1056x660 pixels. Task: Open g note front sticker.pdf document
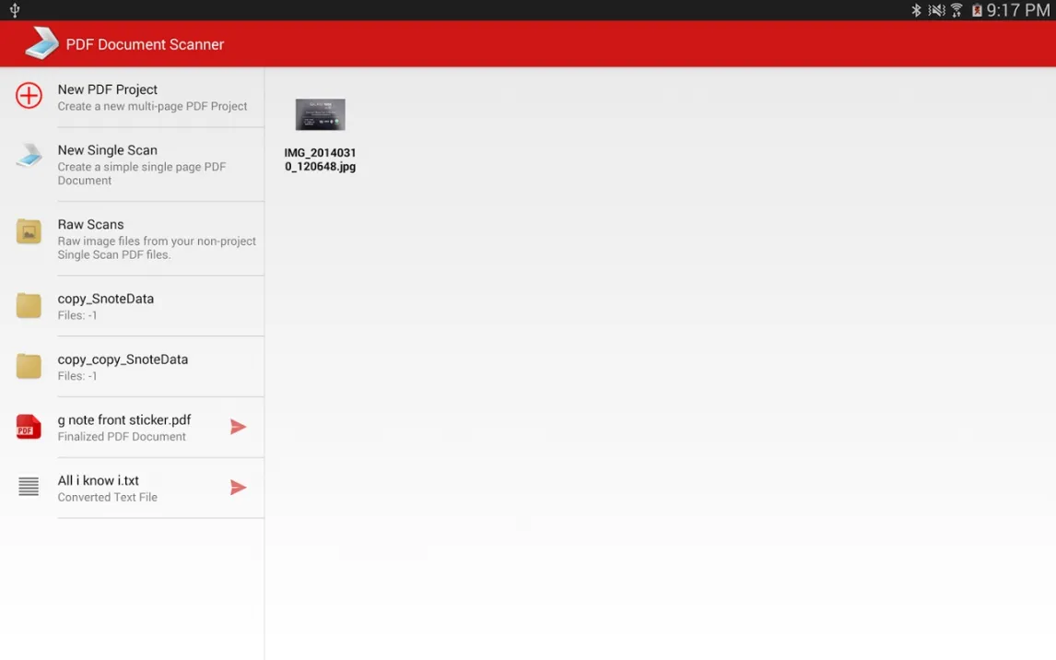[124, 420]
